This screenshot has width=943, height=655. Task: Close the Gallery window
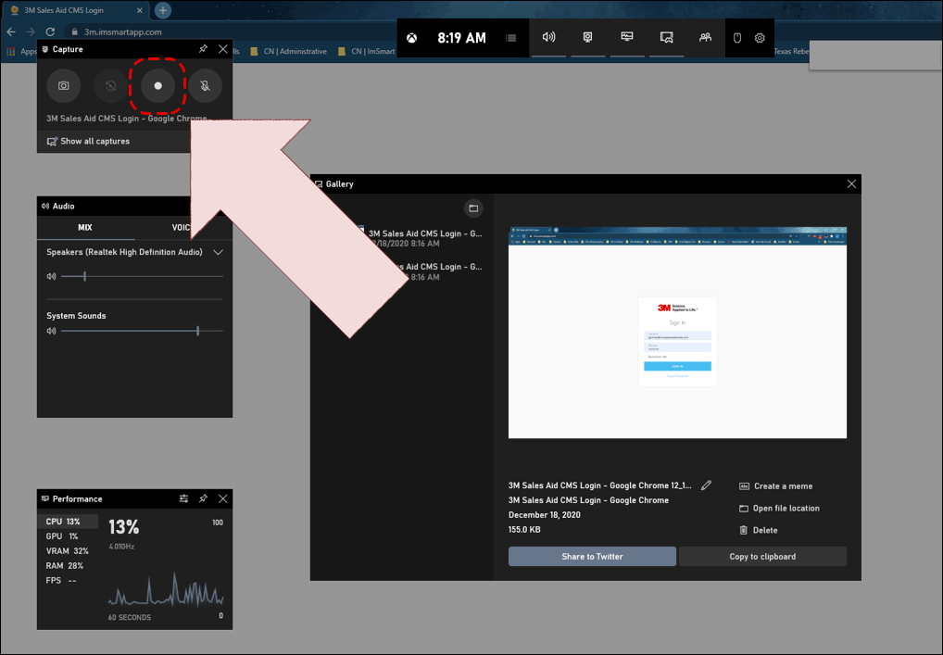[x=851, y=184]
